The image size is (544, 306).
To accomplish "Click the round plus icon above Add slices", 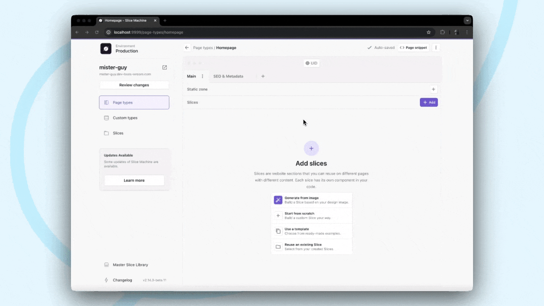I will (311, 148).
